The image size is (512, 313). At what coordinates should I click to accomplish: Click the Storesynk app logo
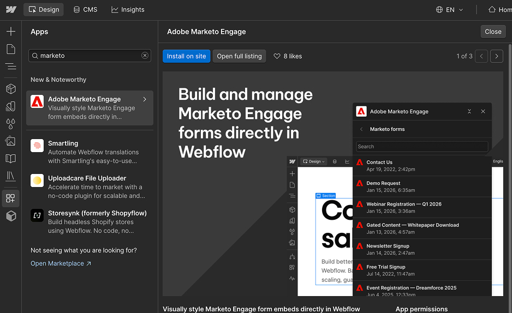click(x=37, y=215)
